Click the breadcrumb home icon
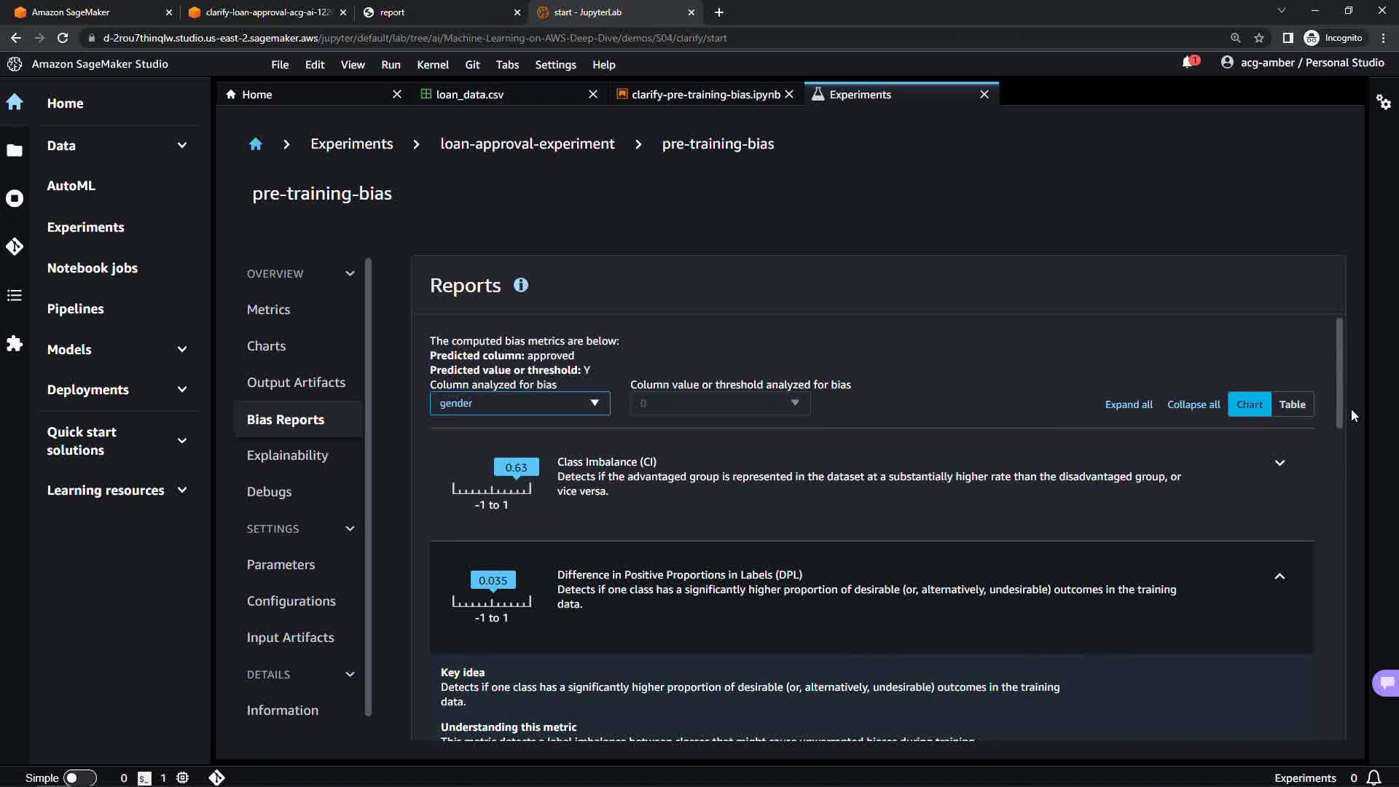The width and height of the screenshot is (1399, 787). click(x=255, y=144)
